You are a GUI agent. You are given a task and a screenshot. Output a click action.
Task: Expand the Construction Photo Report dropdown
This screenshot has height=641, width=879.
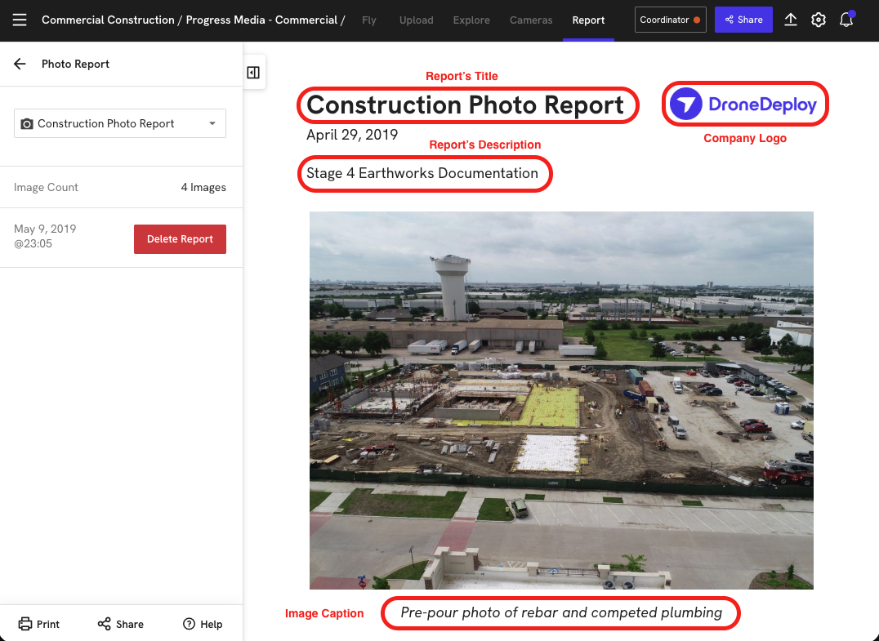(120, 123)
